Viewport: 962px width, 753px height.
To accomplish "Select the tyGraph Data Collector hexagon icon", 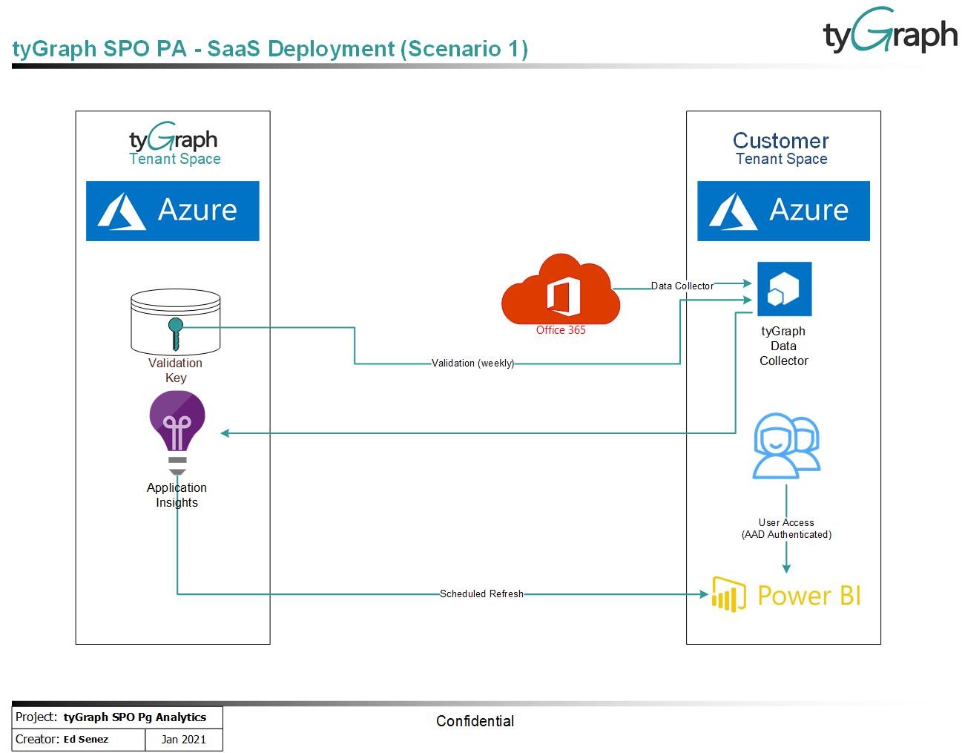I will pyautogui.click(x=783, y=289).
